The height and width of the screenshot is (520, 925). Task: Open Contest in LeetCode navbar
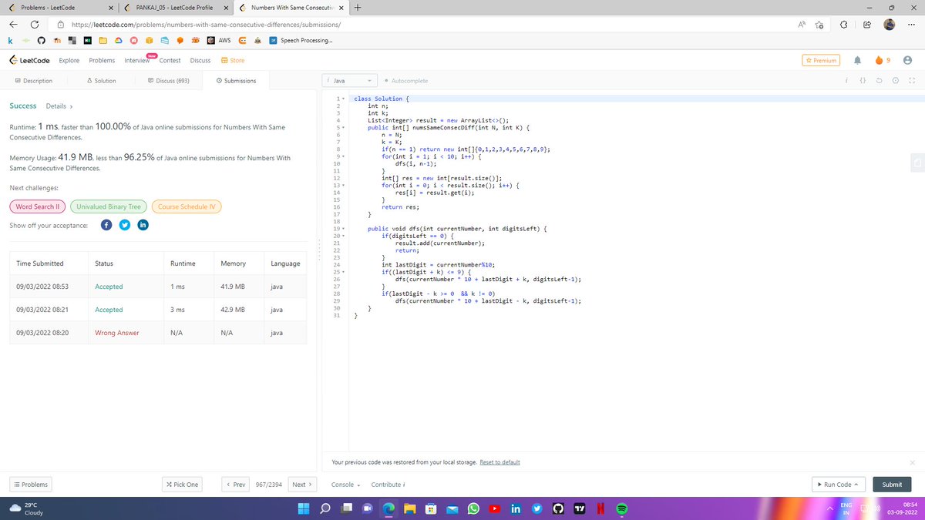170,60
